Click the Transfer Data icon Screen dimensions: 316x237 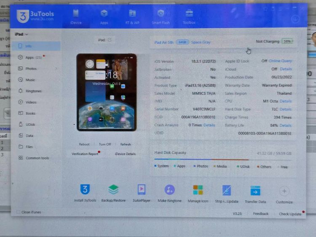[255, 191]
